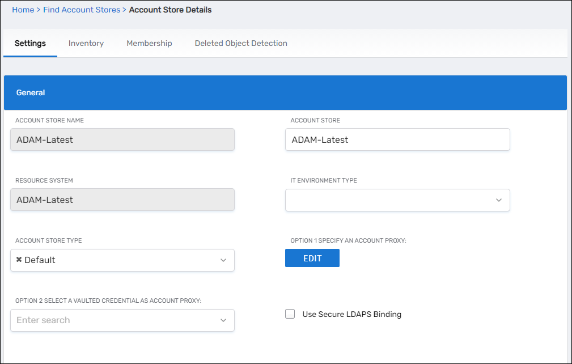This screenshot has height=364, width=572.
Task: Open the Find Account Stores breadcrumb link
Action: (82, 10)
